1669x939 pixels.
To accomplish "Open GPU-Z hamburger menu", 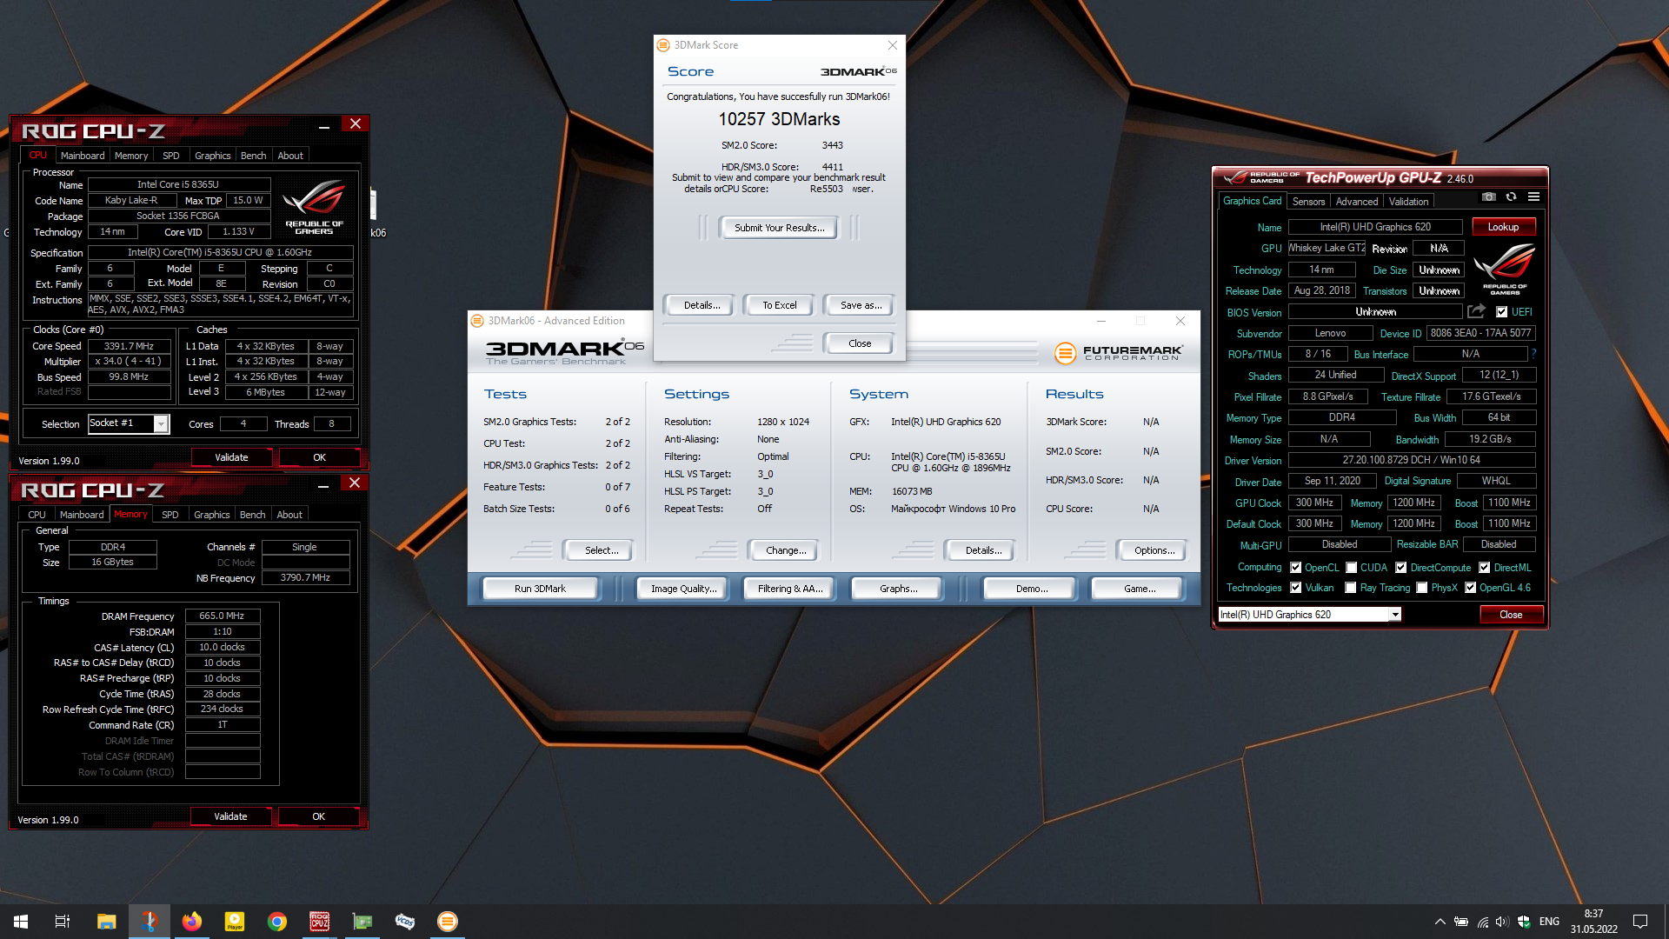I will point(1534,197).
